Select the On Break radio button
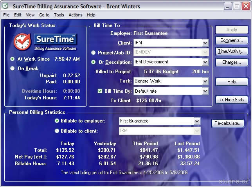Viewport: 252px width, 187px height. tap(13, 68)
